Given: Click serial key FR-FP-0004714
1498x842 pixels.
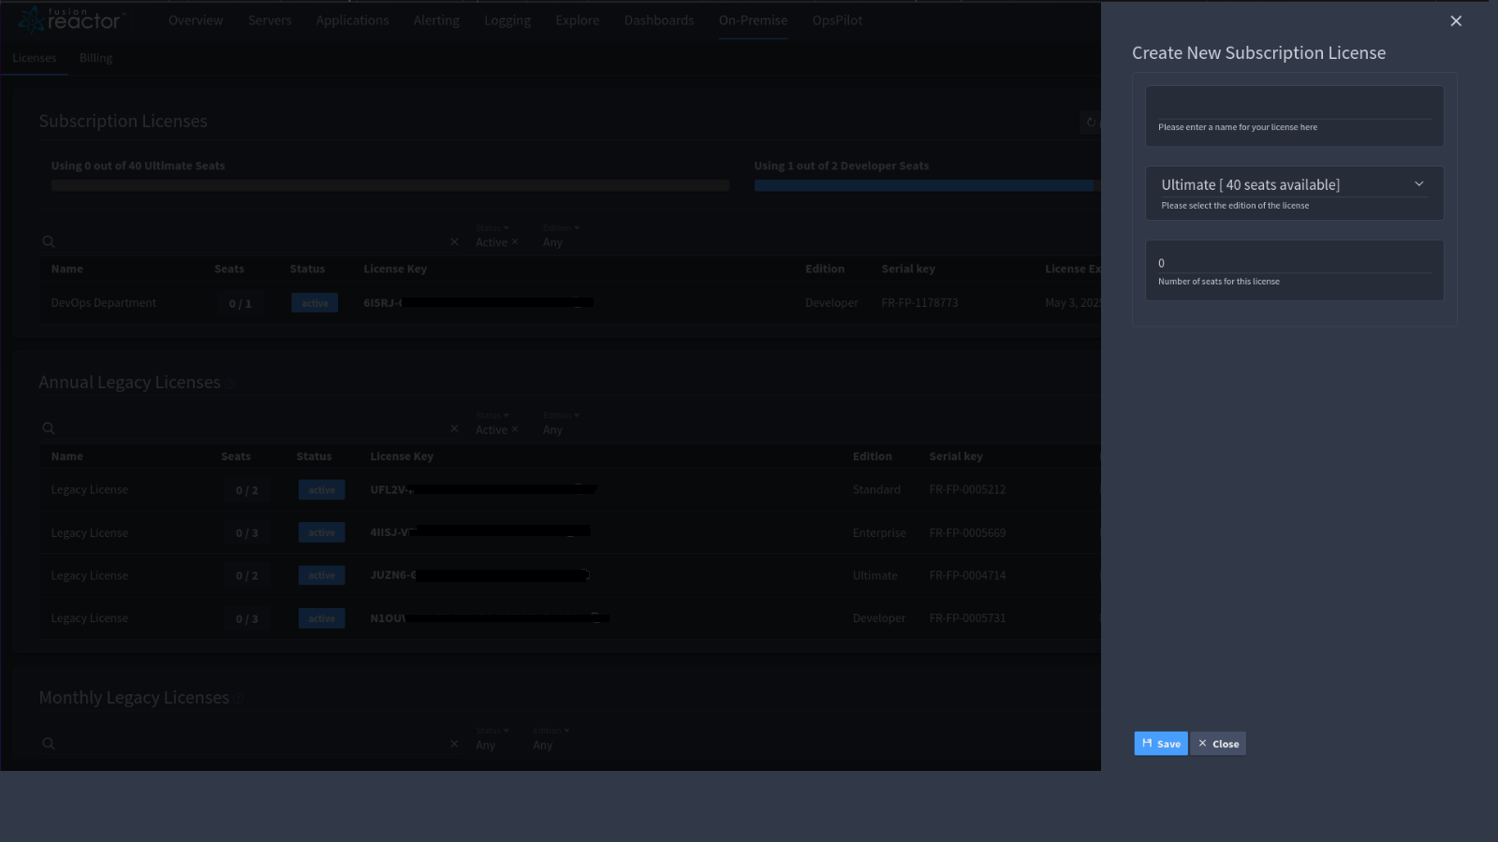Looking at the screenshot, I should 967,575.
